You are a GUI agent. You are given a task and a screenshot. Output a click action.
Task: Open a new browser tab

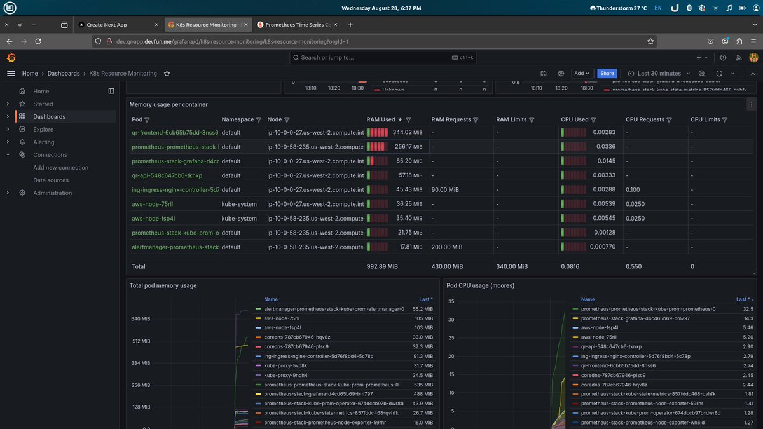[x=350, y=24]
